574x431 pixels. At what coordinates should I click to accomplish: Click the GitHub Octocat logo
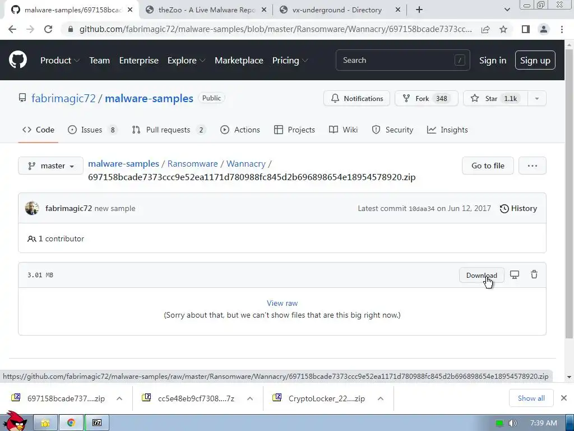point(18,60)
